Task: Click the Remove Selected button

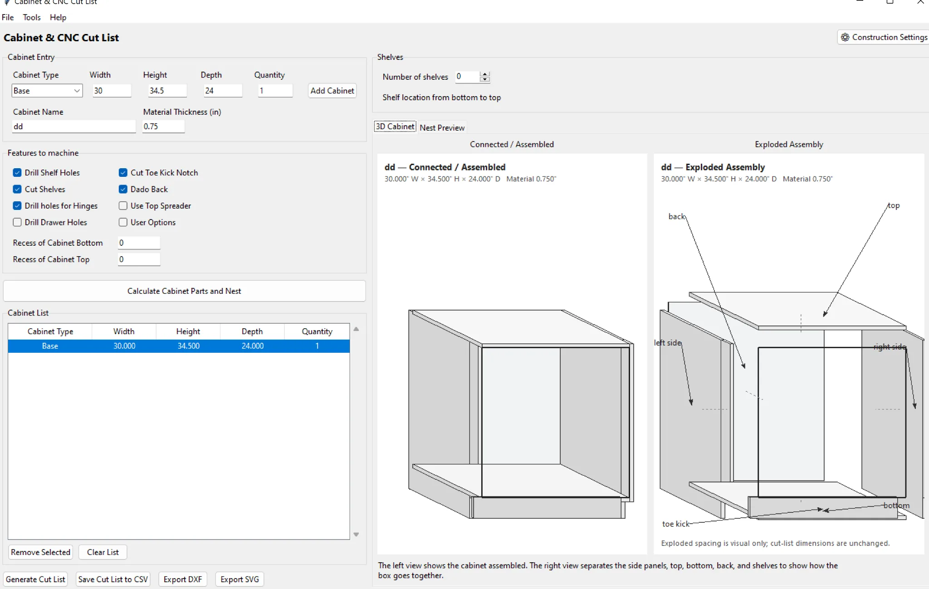Action: pyautogui.click(x=40, y=552)
